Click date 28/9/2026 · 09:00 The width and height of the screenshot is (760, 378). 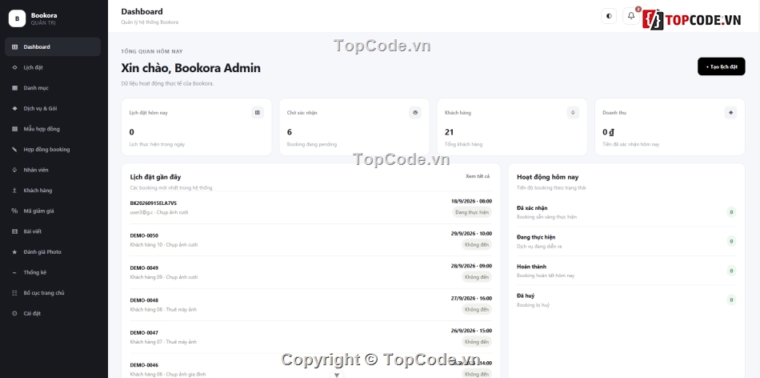(471, 266)
